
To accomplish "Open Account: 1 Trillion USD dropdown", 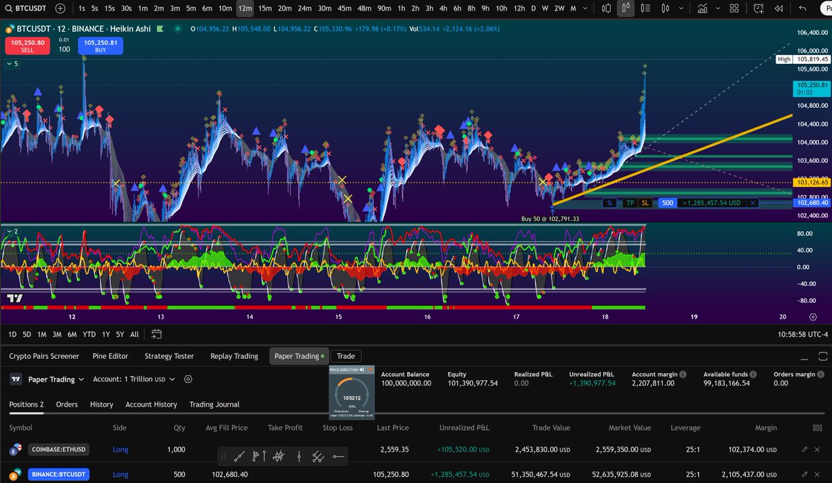I will coord(135,380).
